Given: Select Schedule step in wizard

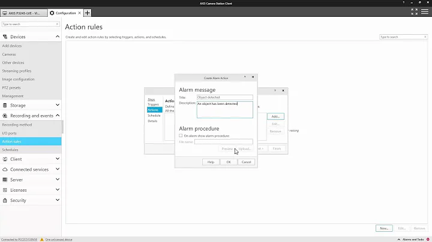Looking at the screenshot, I should point(154,116).
